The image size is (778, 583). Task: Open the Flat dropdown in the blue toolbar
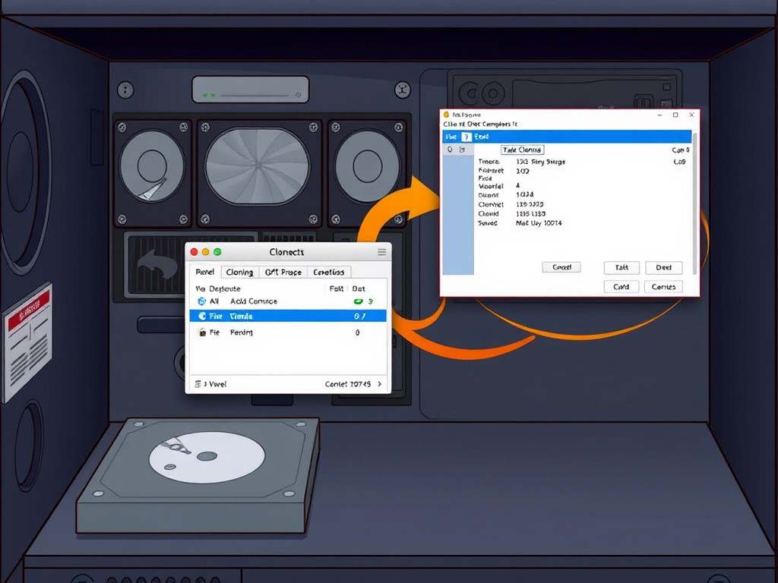pos(453,137)
